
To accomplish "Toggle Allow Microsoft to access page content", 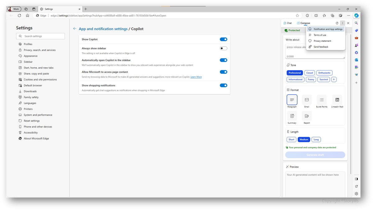I will click(223, 72).
